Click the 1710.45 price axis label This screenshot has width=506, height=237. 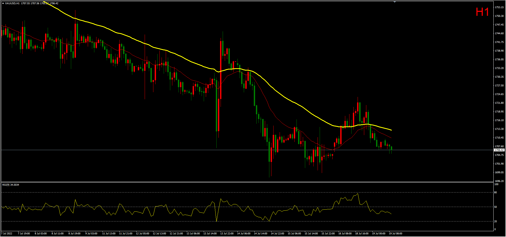tap(499, 138)
